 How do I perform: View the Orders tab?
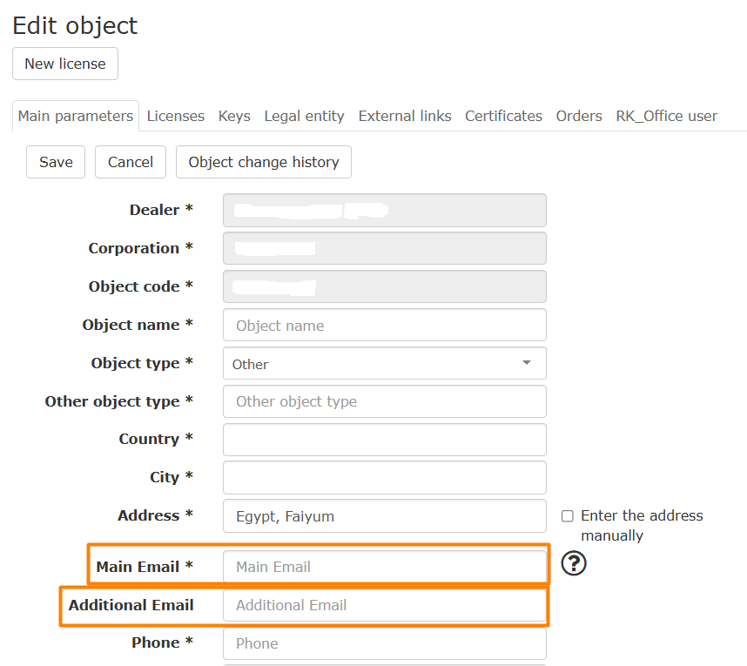(x=579, y=116)
